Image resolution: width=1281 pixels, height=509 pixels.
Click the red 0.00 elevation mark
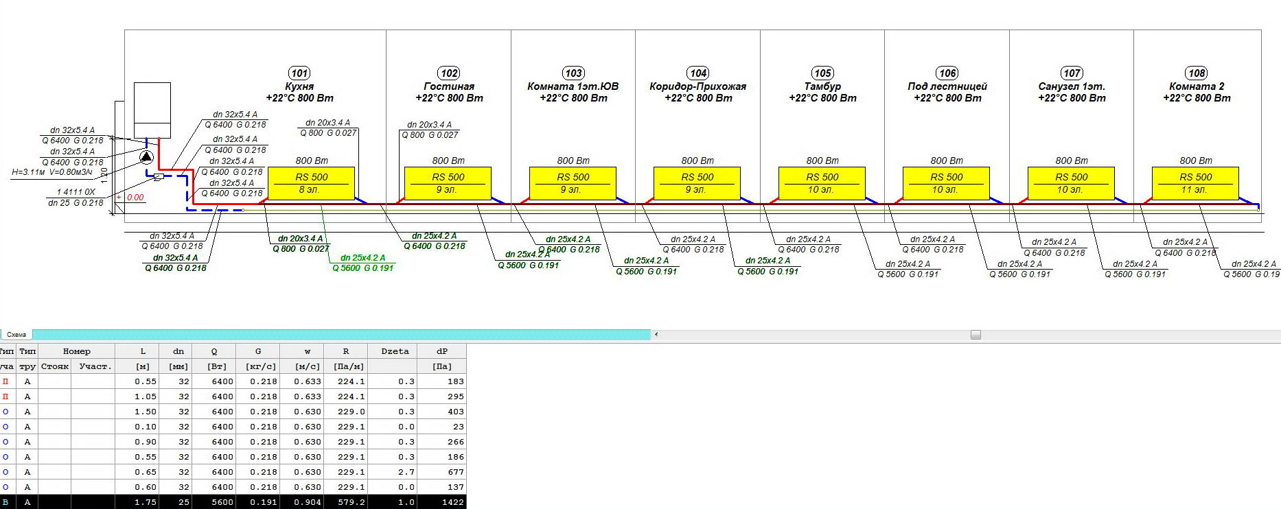[135, 198]
